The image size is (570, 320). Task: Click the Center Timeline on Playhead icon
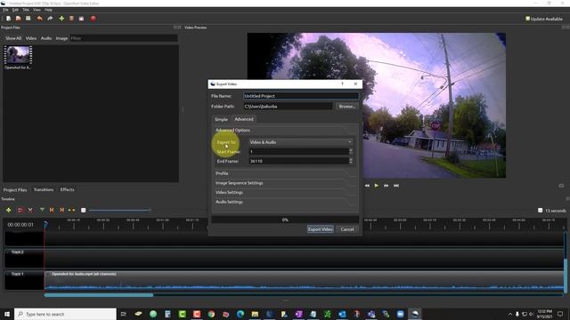(x=71, y=210)
